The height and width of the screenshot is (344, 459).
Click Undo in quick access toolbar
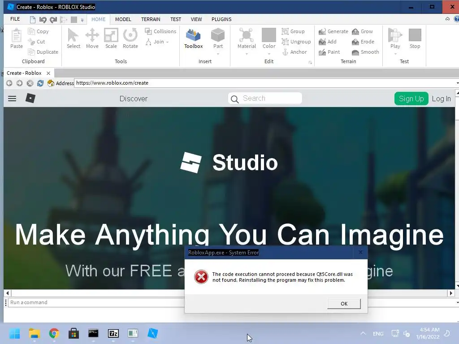tap(43, 20)
